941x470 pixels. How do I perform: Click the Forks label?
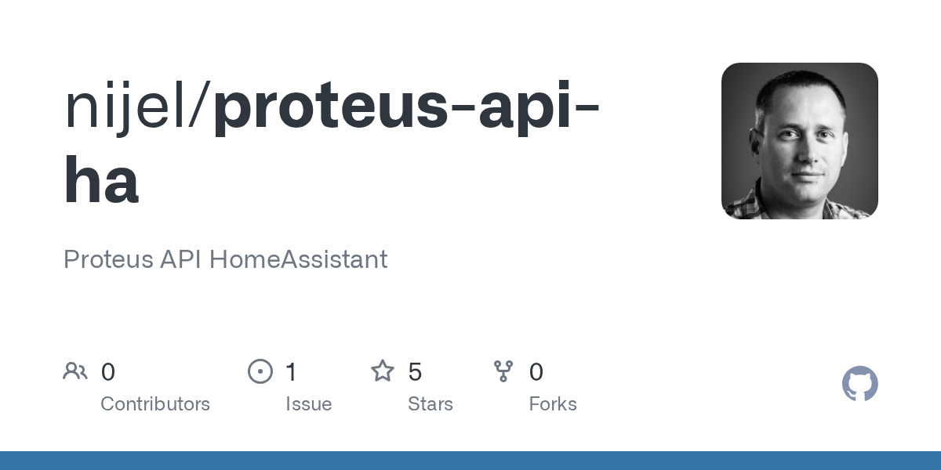553,404
